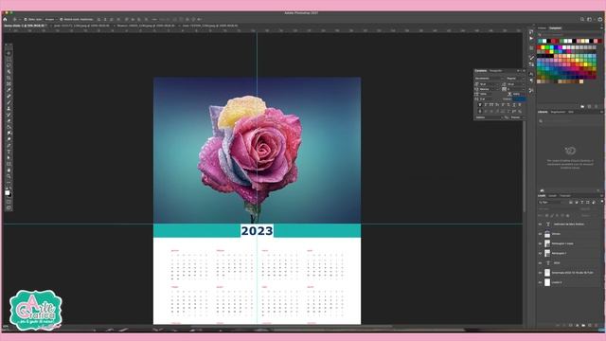Open the search icon at top right

[582, 19]
